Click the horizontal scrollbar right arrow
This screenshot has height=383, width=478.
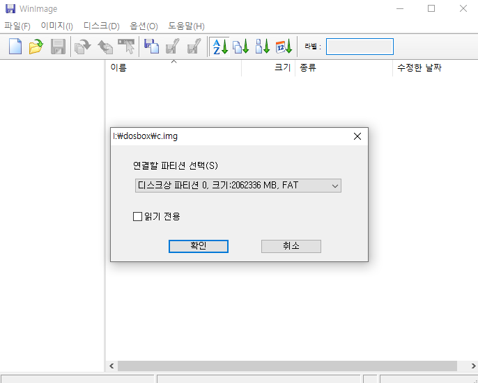click(473, 366)
